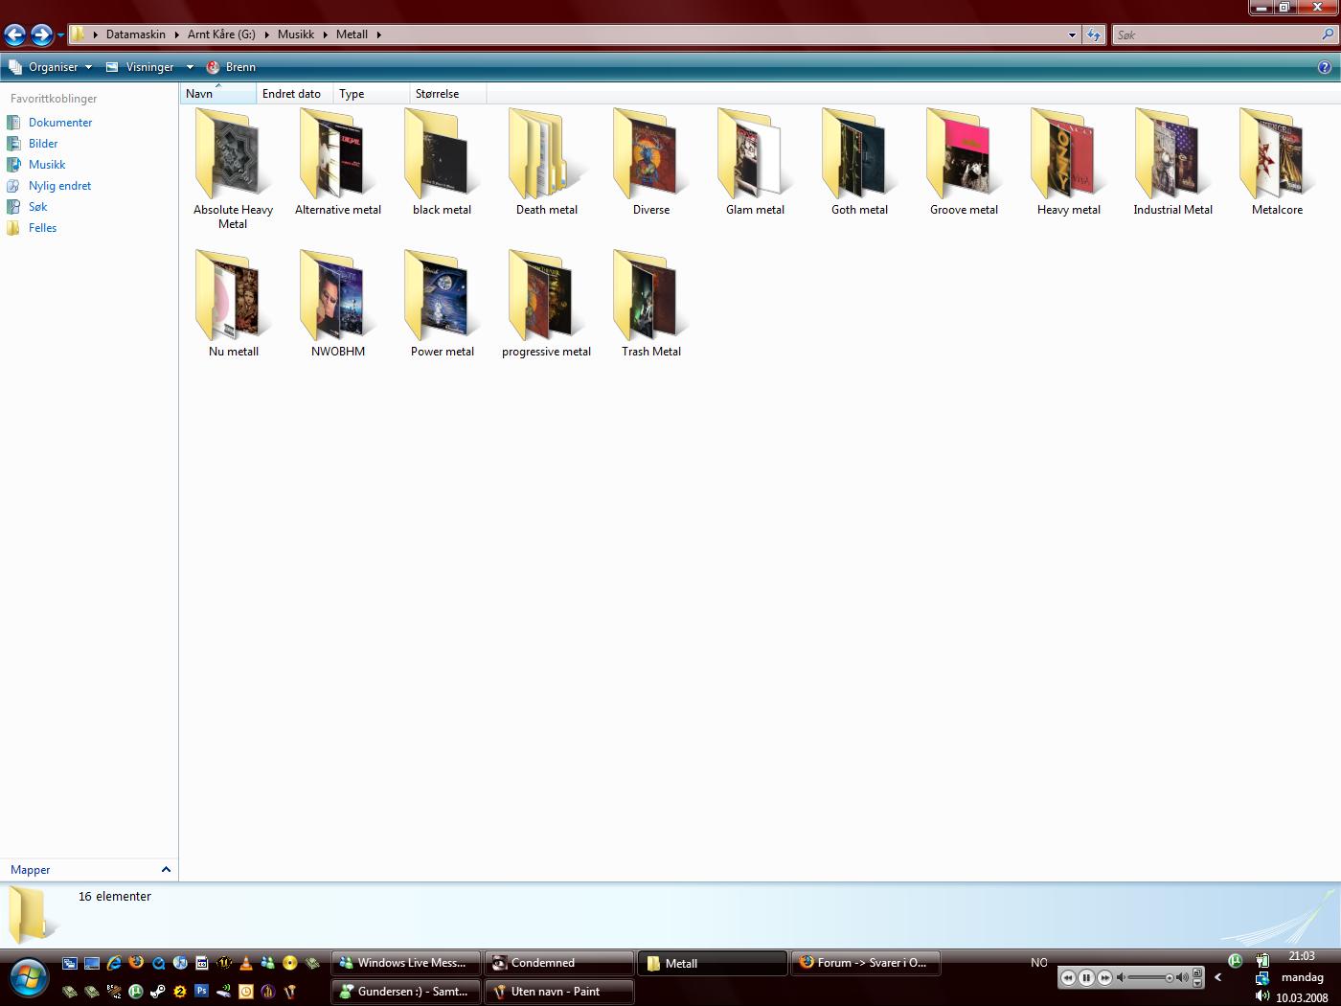Select the Metalcore folder
Viewport: 1341px width, 1006px height.
pyautogui.click(x=1277, y=161)
